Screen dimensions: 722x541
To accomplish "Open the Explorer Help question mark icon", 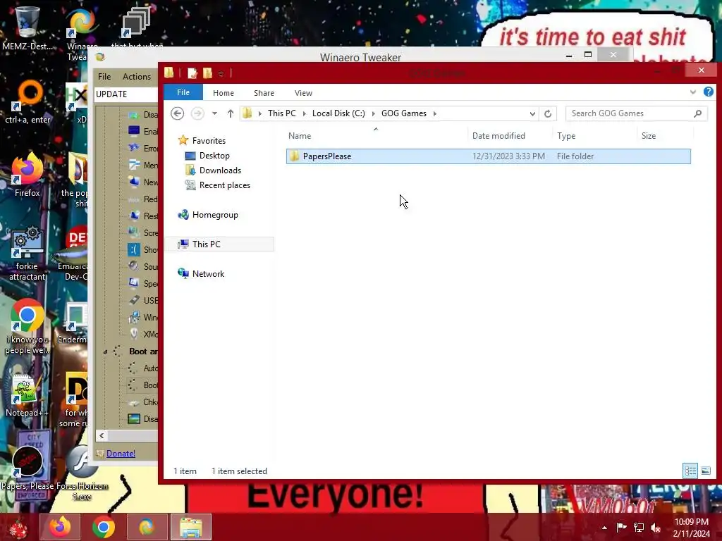I will (x=708, y=92).
